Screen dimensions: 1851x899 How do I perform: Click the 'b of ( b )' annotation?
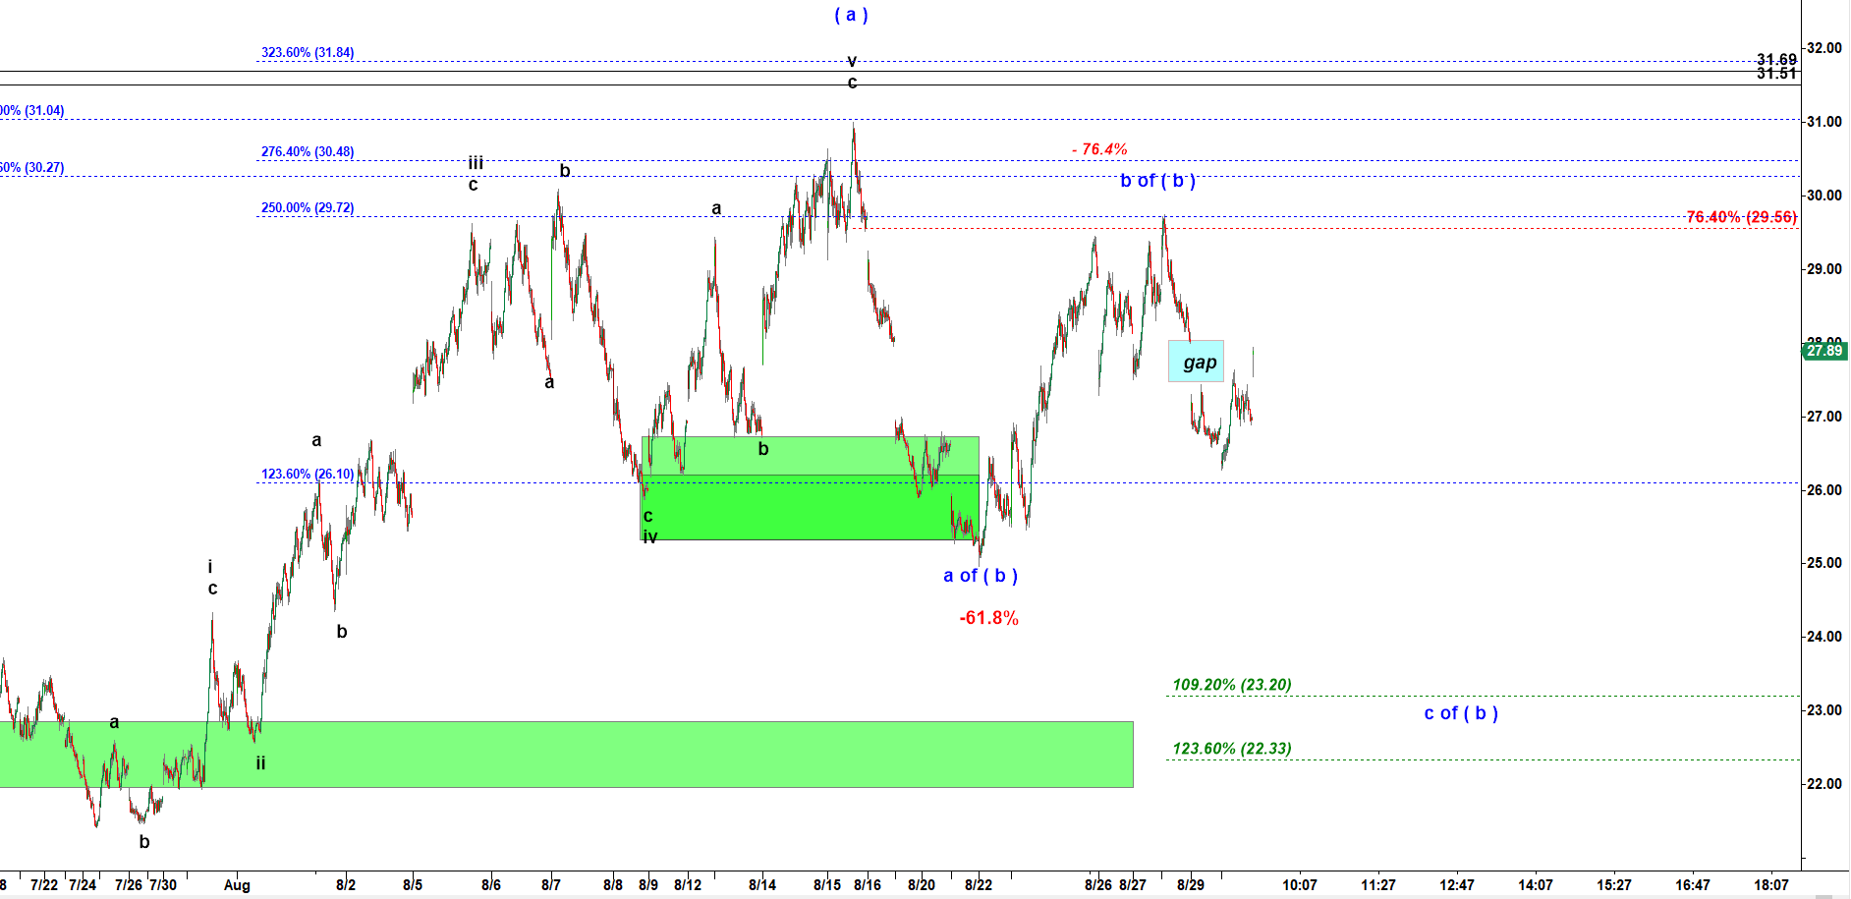click(x=1157, y=181)
